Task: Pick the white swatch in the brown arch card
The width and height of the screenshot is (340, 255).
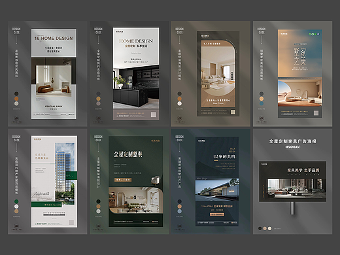Action: (180, 103)
